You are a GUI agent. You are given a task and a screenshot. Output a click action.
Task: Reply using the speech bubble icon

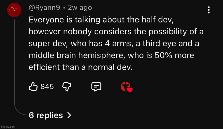pyautogui.click(x=96, y=87)
